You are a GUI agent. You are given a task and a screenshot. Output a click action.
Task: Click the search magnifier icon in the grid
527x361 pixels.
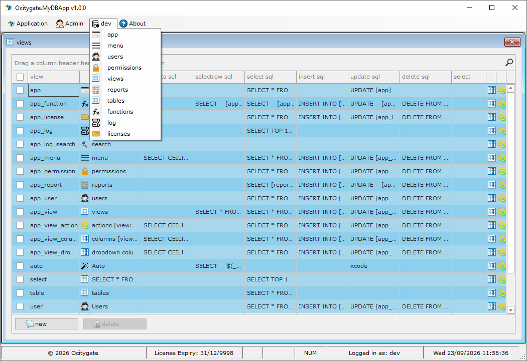pyautogui.click(x=509, y=63)
